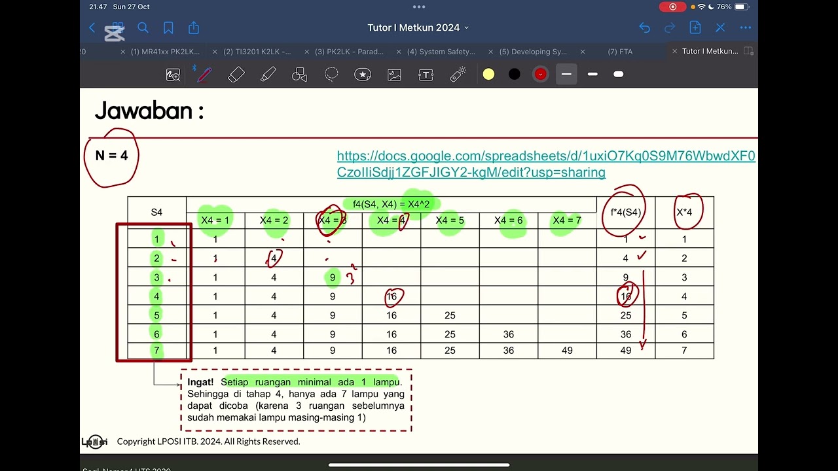Select the Highlighter tool
Viewport: 838px width, 471px height.
pos(268,75)
